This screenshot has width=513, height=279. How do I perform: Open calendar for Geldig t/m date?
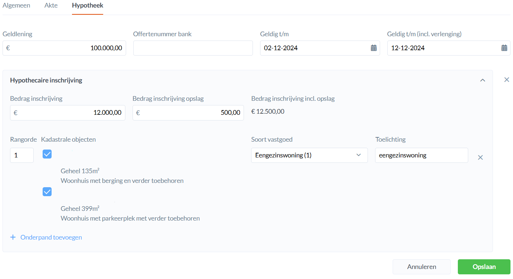[373, 48]
